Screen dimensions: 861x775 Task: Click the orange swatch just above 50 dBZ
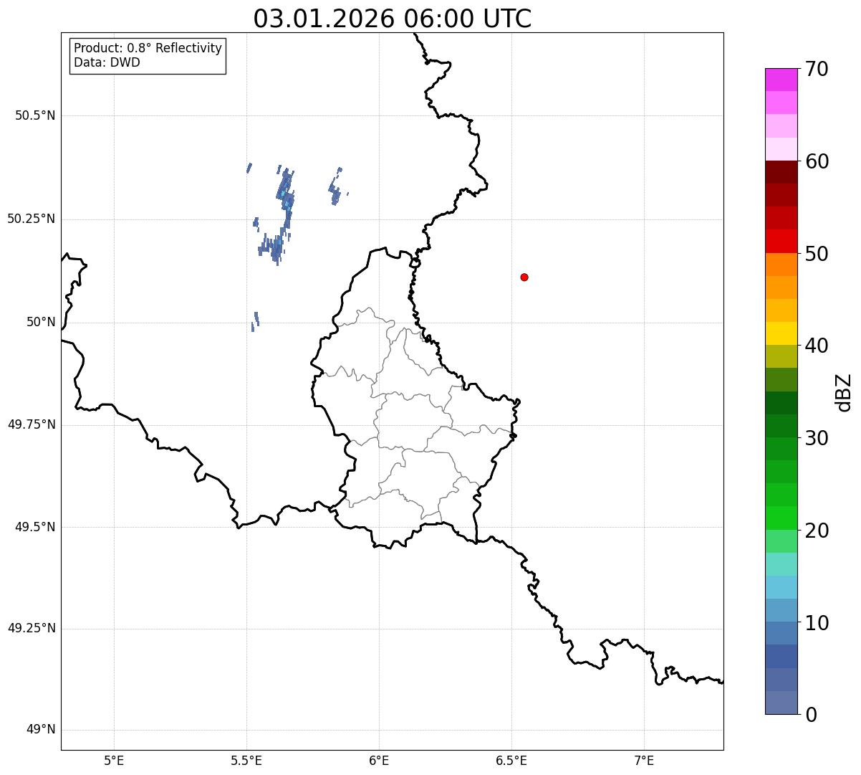pyautogui.click(x=781, y=265)
